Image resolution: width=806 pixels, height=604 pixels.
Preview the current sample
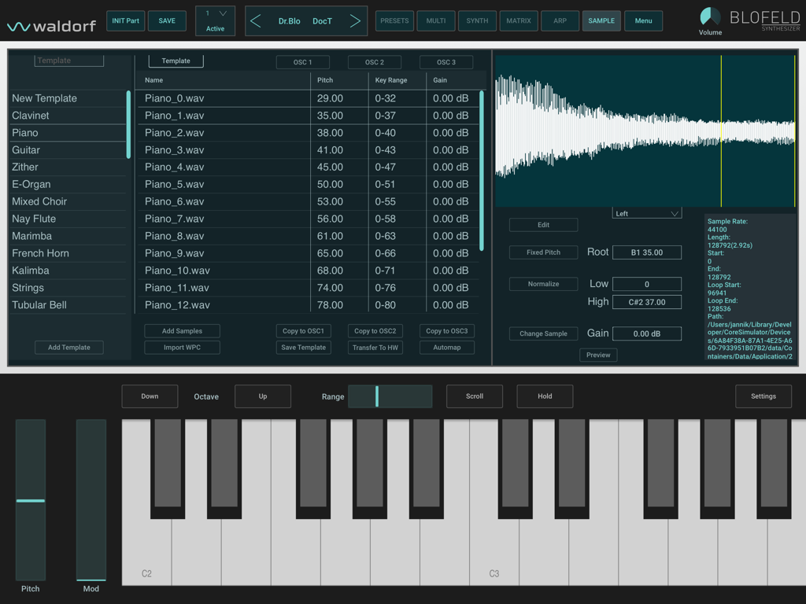point(598,355)
